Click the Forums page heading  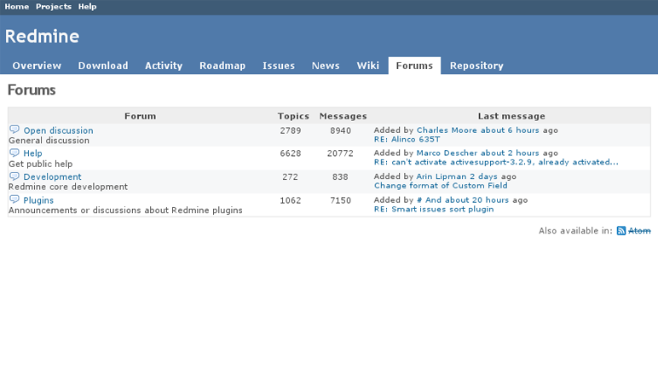(32, 90)
